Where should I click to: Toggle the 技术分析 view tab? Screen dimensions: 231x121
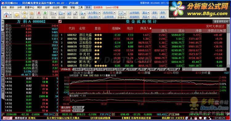(78, 111)
